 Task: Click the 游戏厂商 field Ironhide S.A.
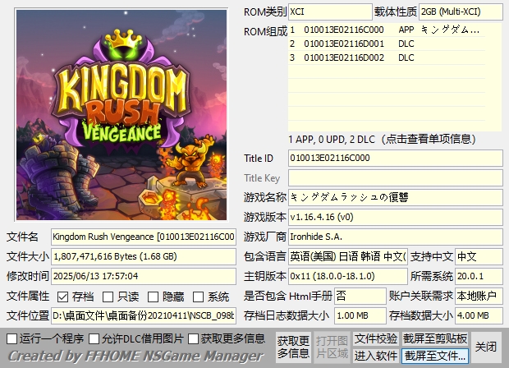(x=396, y=237)
